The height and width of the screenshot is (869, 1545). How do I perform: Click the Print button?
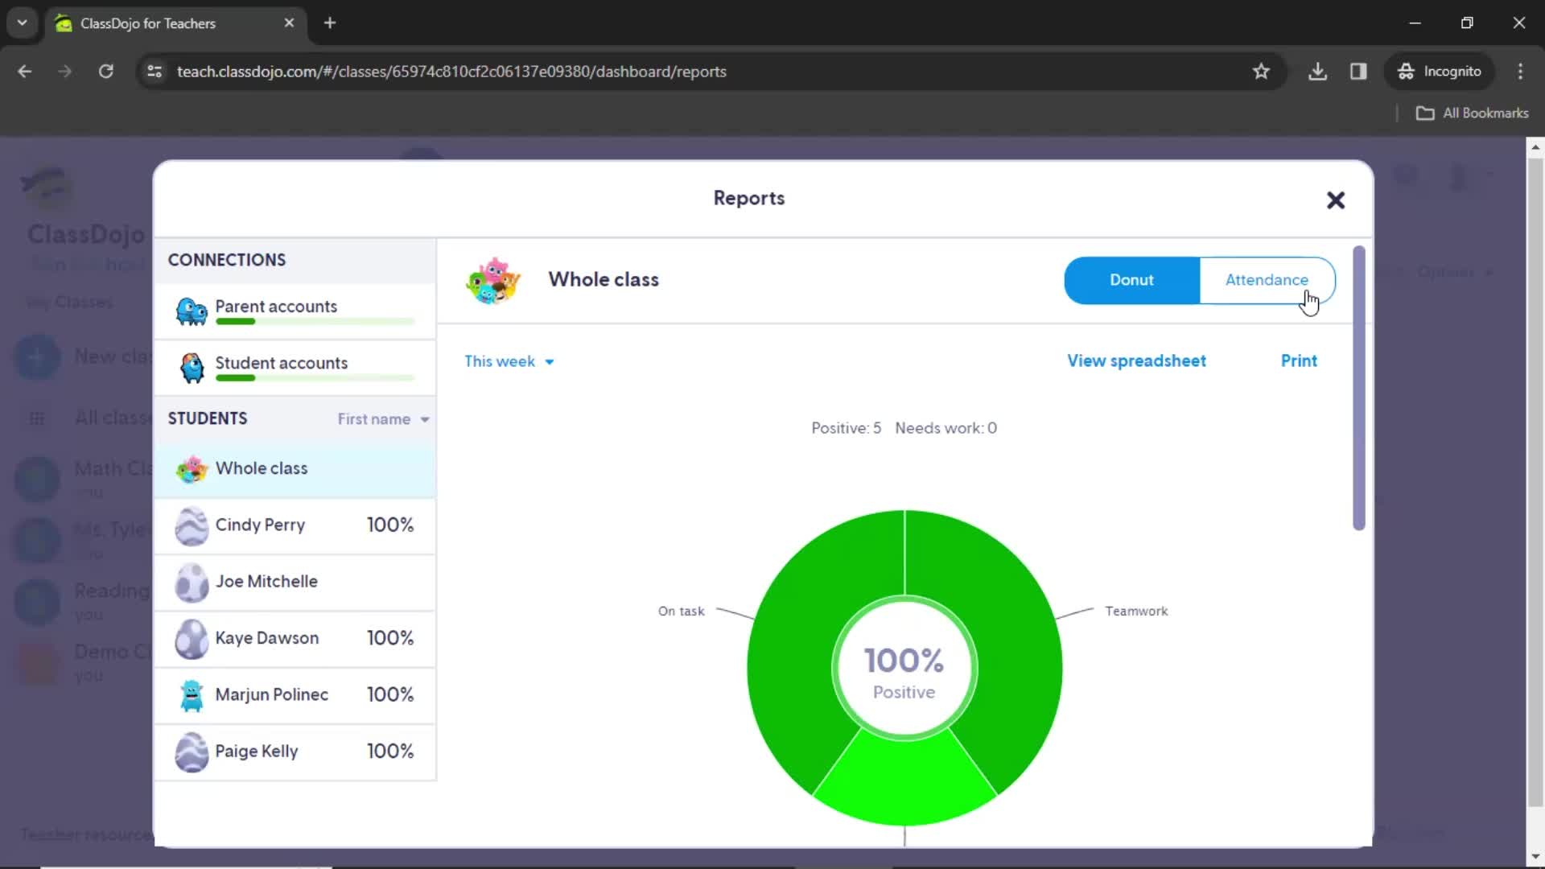(1299, 360)
